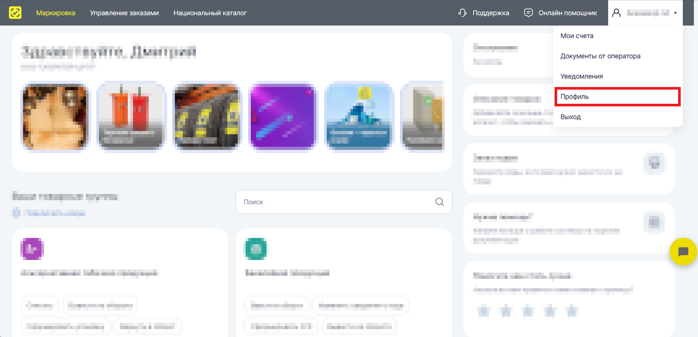Open the Профиль menu entry
698x337 pixels.
click(618, 96)
